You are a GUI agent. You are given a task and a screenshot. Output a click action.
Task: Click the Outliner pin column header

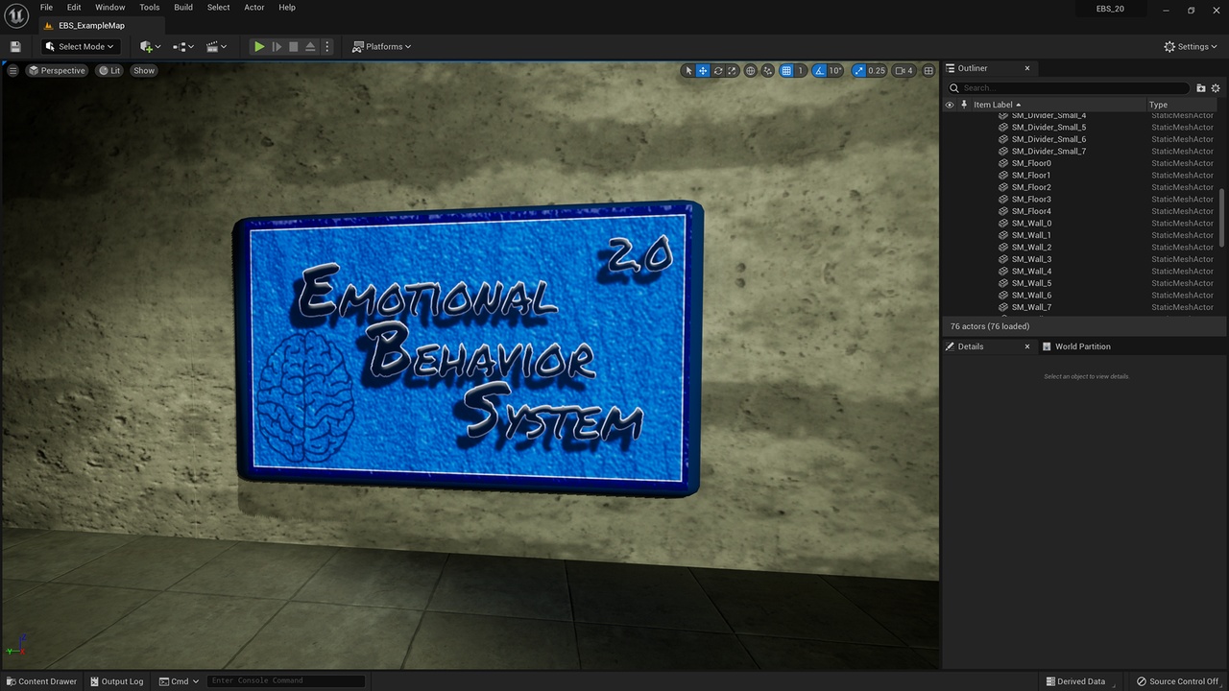[964, 105]
